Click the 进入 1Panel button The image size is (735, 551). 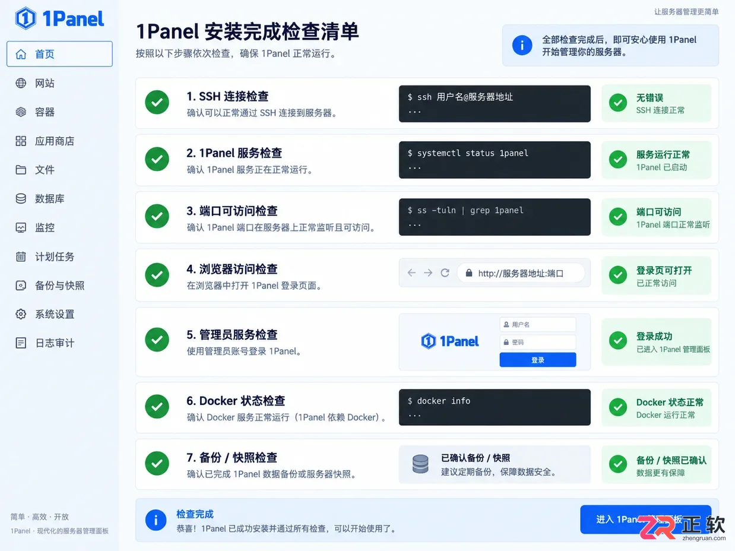point(645,520)
